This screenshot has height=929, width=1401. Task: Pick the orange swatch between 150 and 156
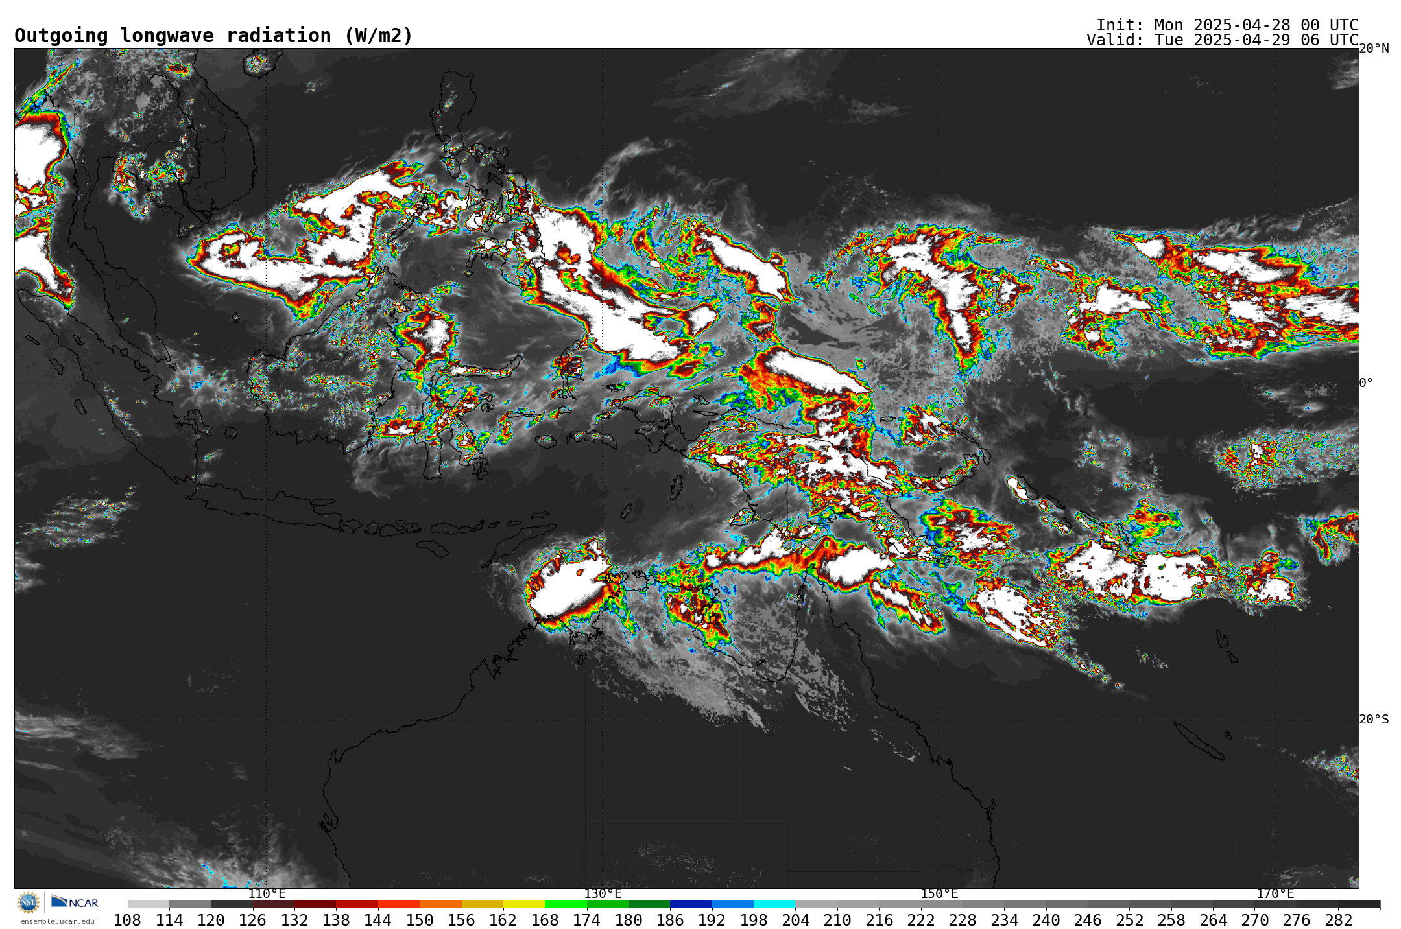pos(440,904)
